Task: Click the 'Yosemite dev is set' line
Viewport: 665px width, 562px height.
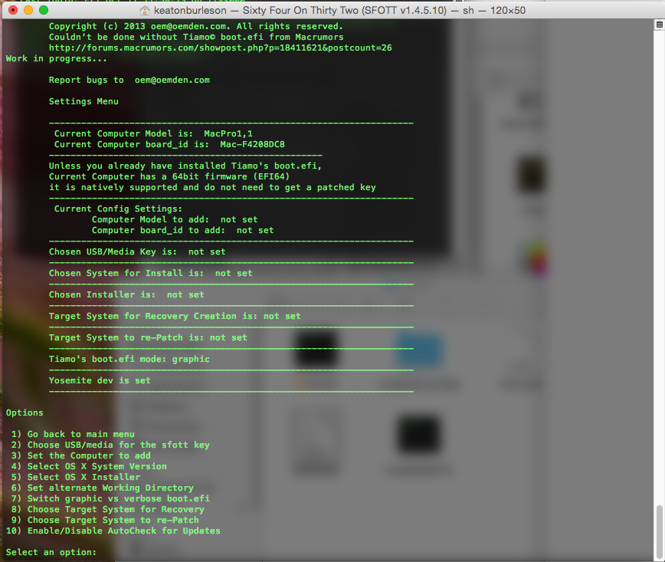Action: (100, 380)
